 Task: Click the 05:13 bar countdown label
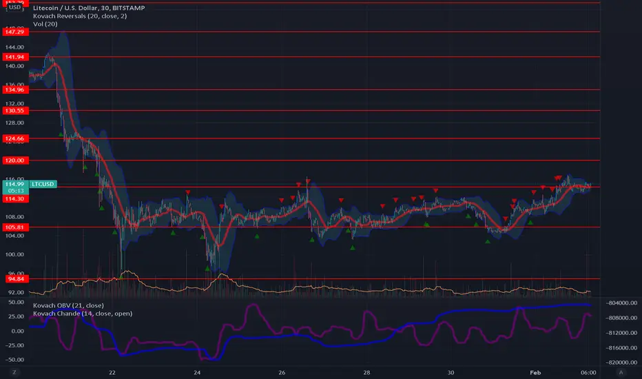(x=16, y=191)
